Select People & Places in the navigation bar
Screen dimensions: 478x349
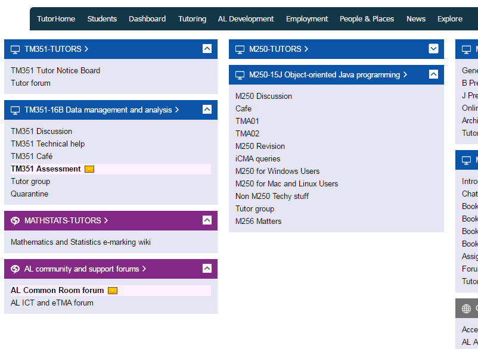click(367, 18)
